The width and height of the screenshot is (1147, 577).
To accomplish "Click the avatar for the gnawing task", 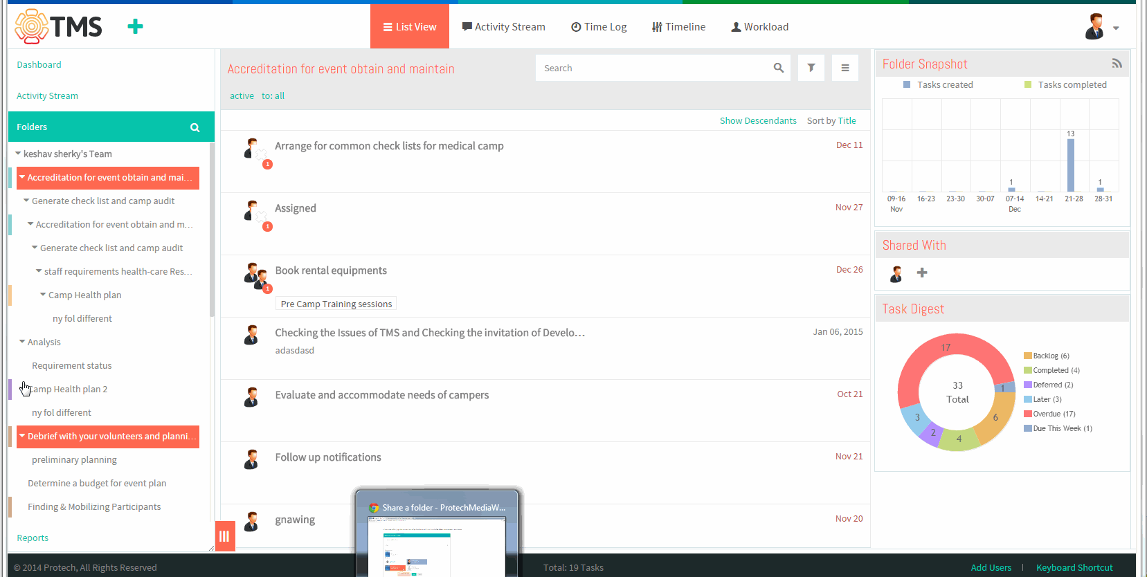I will [251, 522].
